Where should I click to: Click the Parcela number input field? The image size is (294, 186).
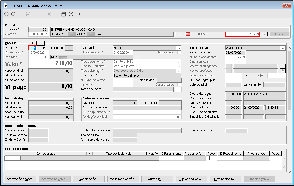click(33, 48)
